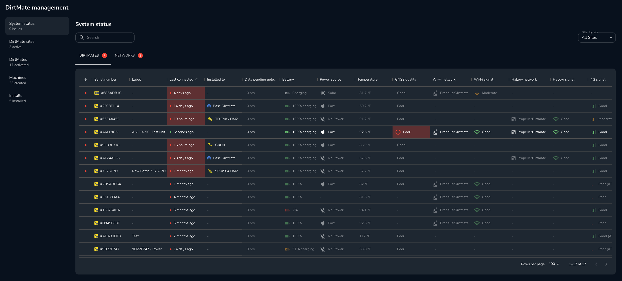622x281 pixels.
Task: Click the 51% charging battery icon
Action: coord(287,249)
